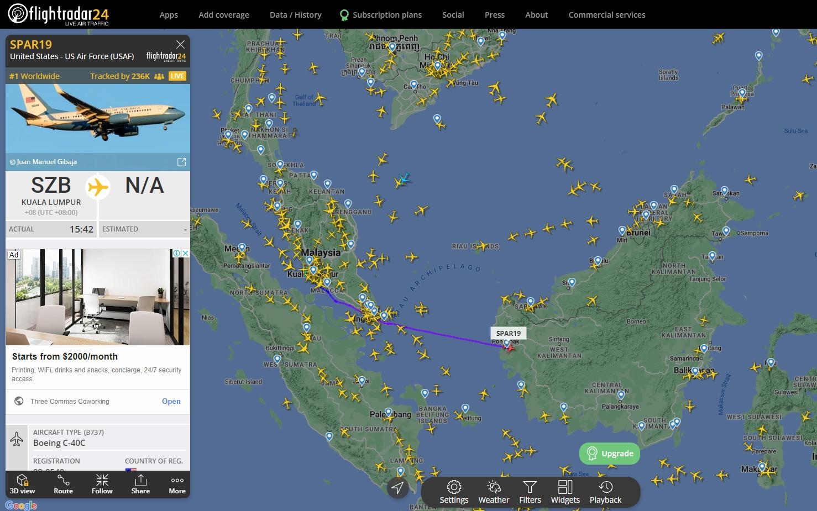
Task: Open the Data / History menu
Action: pos(295,15)
